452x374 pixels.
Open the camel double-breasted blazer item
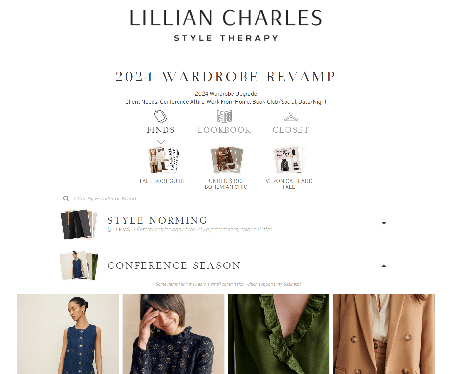tap(384, 334)
